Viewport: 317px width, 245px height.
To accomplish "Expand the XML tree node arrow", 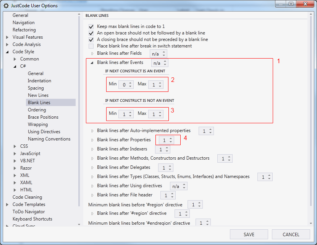I will [15, 175].
